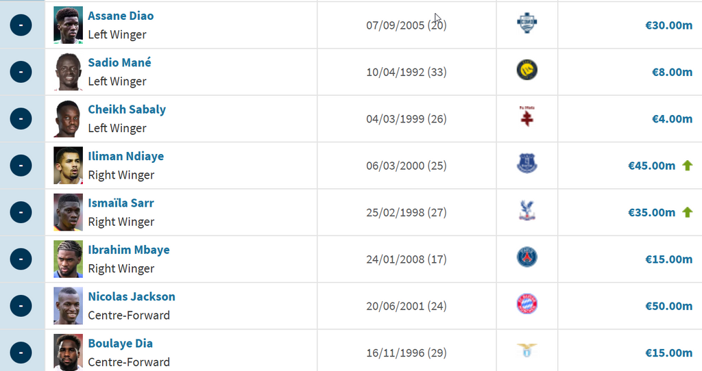
Task: Open Assane Diao's player profile link
Action: pyautogui.click(x=121, y=16)
